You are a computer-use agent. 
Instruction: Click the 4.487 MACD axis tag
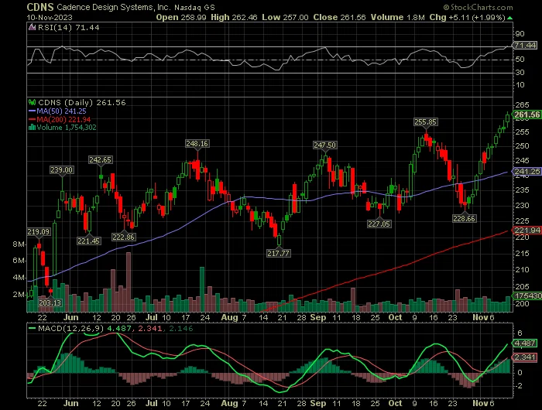525,343
